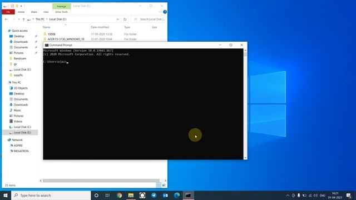Open Local Disk (E:) under Quick access
The height and width of the screenshot is (200, 356).
[x=22, y=69]
